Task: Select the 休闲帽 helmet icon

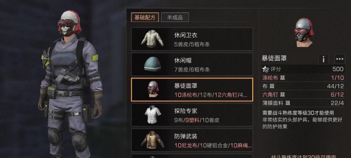Action: click(x=152, y=64)
